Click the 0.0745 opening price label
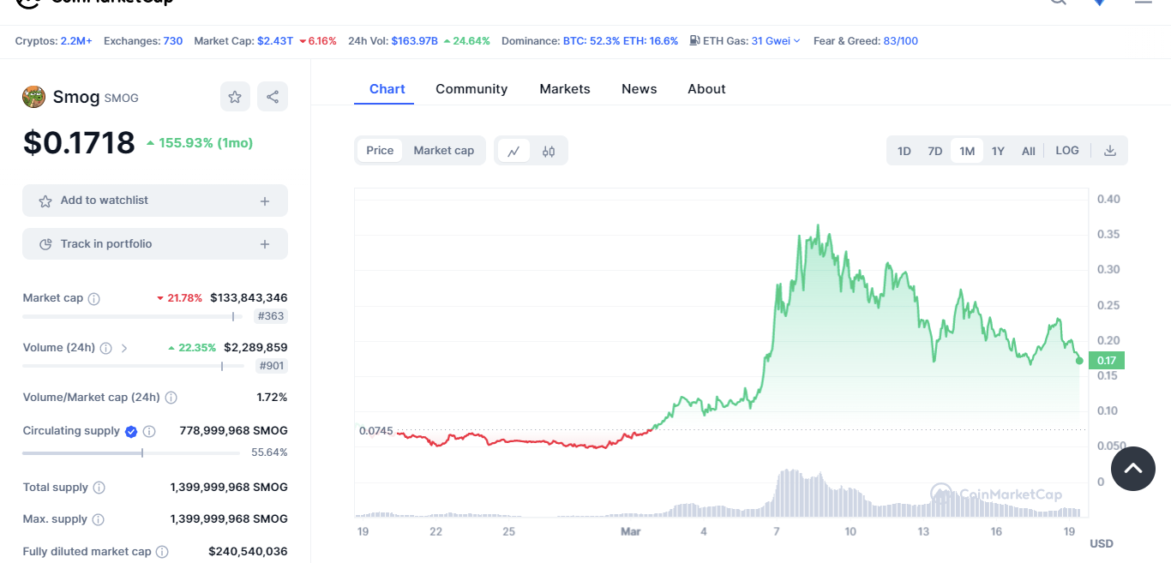The image size is (1171, 563). coord(375,430)
